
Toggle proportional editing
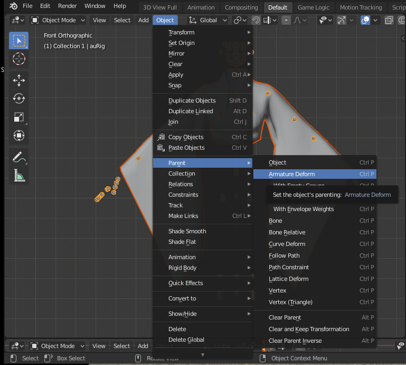286,20
